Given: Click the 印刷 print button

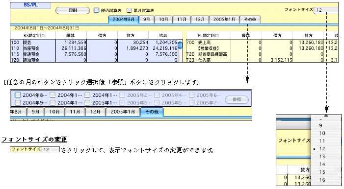Looking at the screenshot, I should point(73,10).
